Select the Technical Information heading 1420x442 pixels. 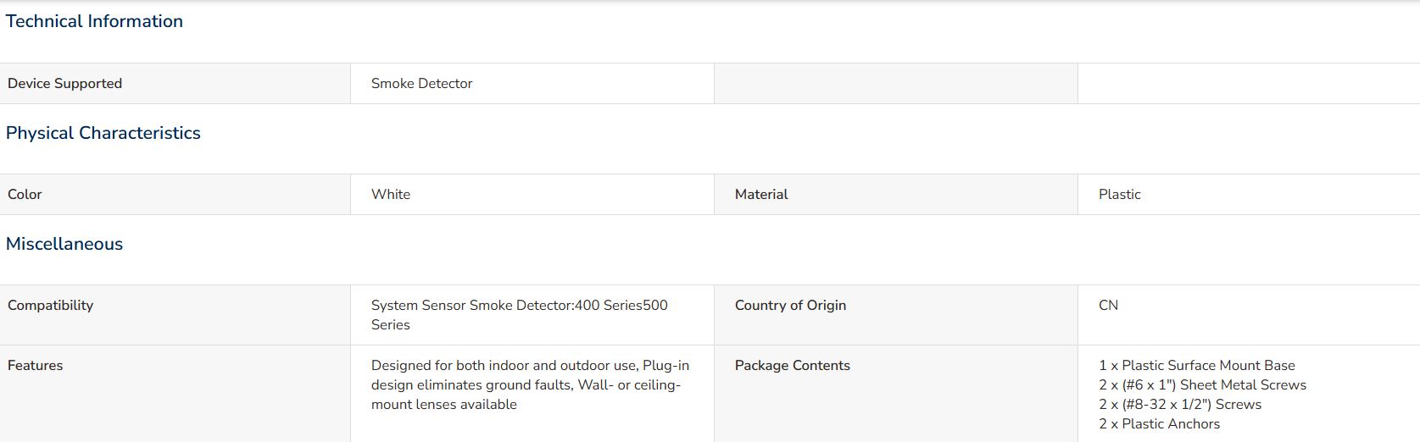click(94, 21)
